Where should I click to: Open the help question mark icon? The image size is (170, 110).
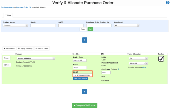167,3
